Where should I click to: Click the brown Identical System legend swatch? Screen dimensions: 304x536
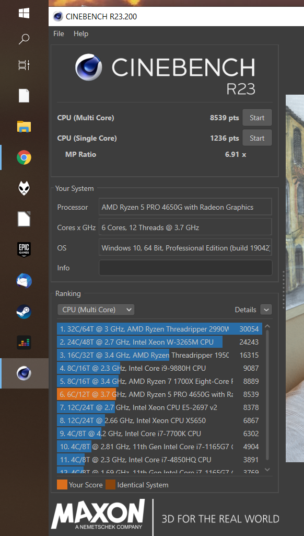pos(110,485)
